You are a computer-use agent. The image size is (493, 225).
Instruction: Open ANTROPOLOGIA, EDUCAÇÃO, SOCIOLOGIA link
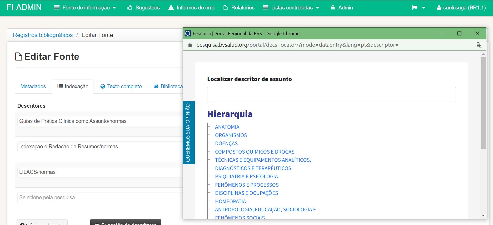[265, 213]
